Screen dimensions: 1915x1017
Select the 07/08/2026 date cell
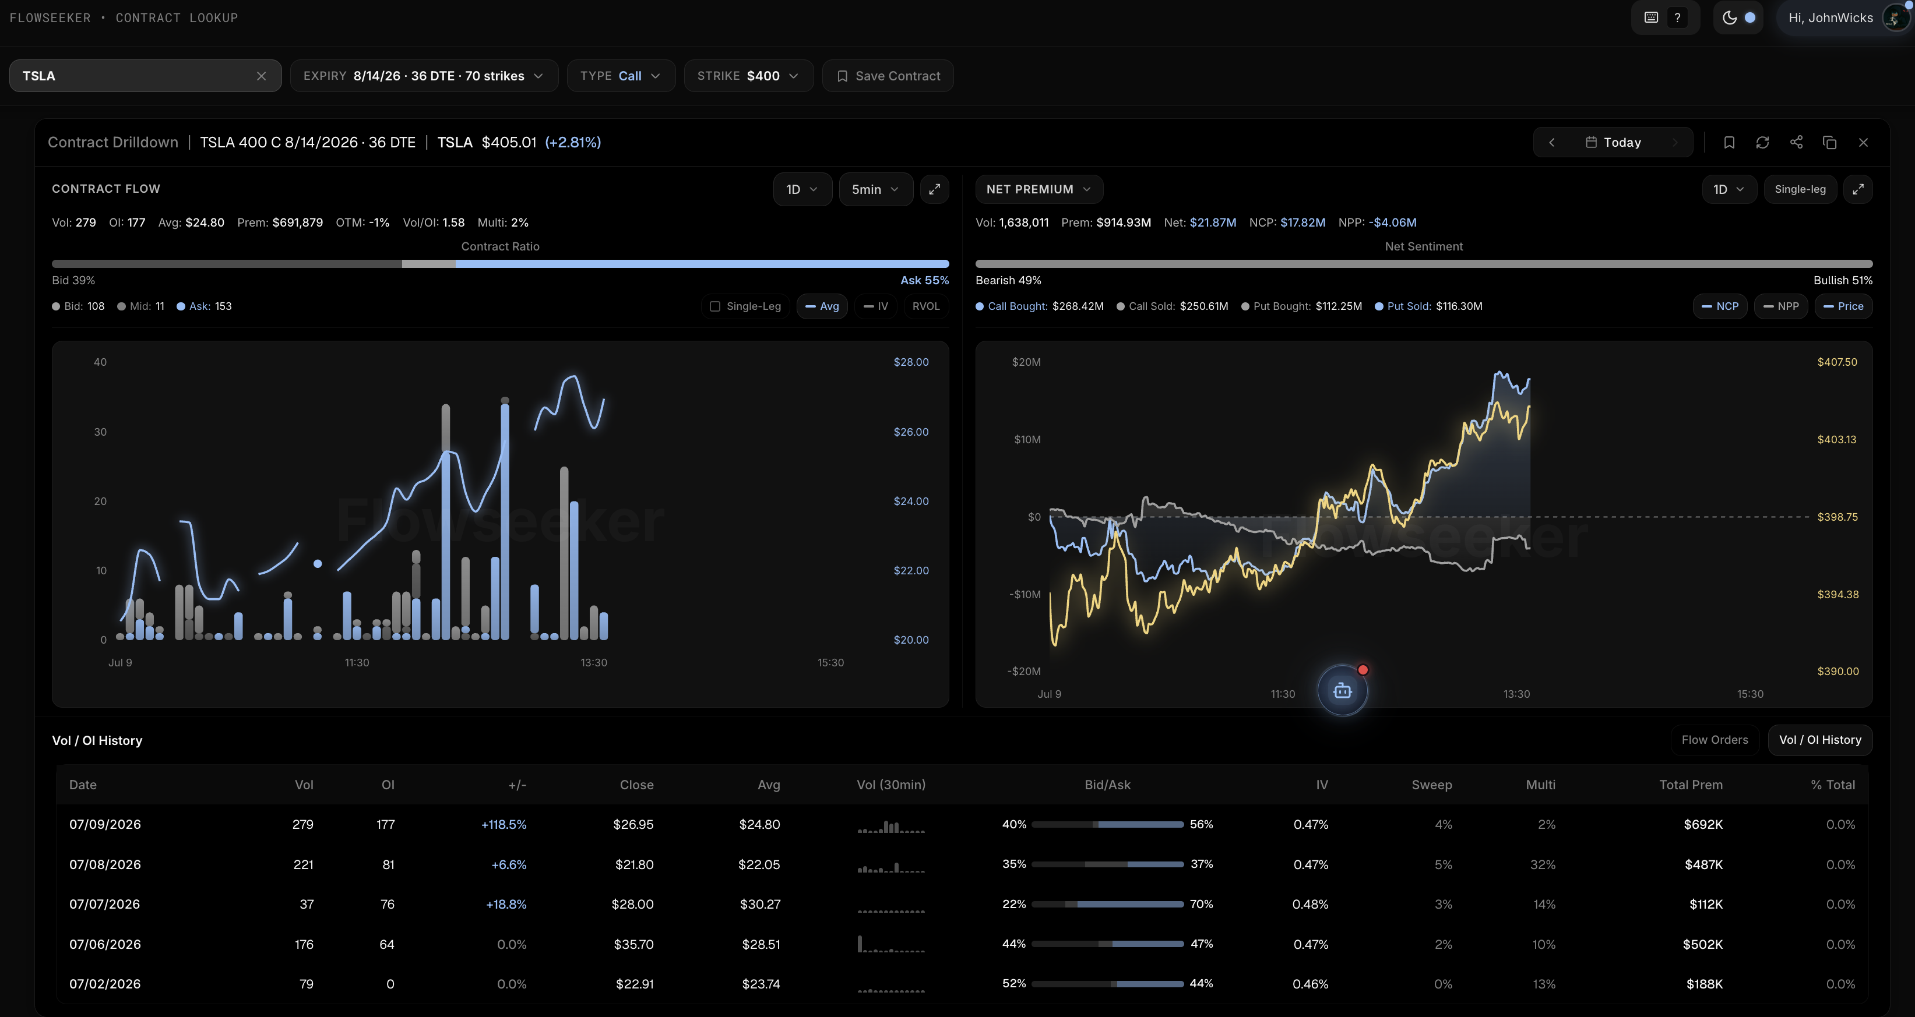point(105,865)
